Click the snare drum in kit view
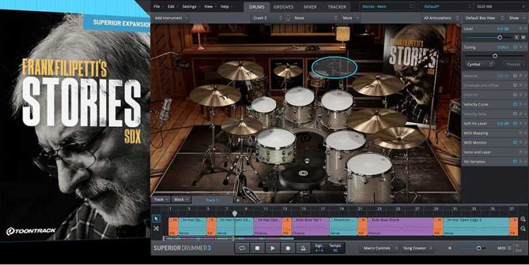This screenshot has width=529, height=265. [x=276, y=145]
